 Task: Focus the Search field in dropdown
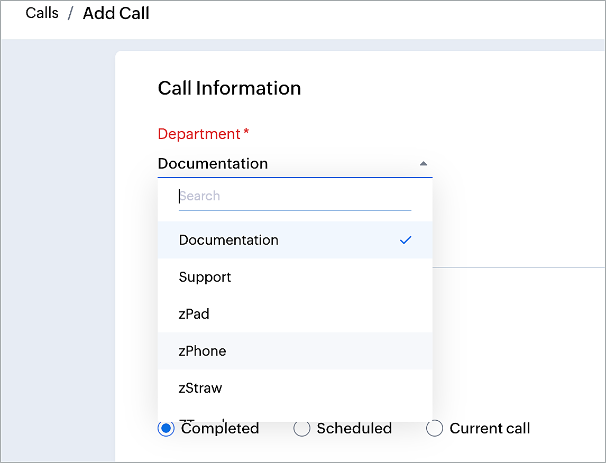(295, 197)
